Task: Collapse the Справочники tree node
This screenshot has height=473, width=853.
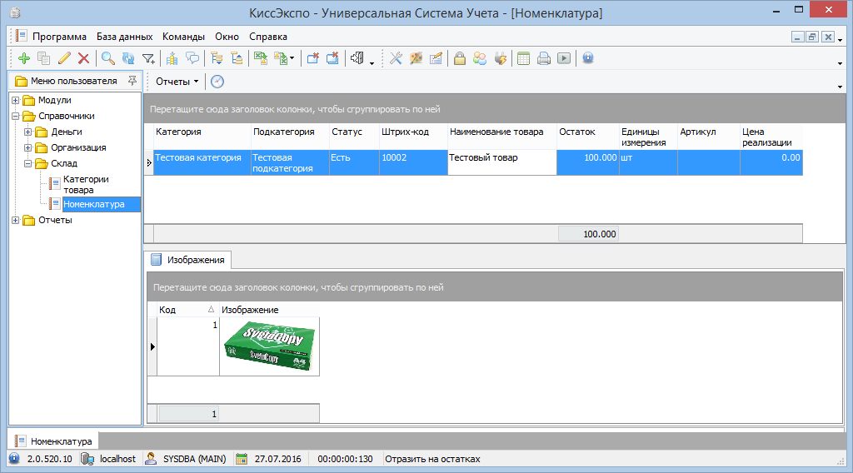Action: point(15,117)
